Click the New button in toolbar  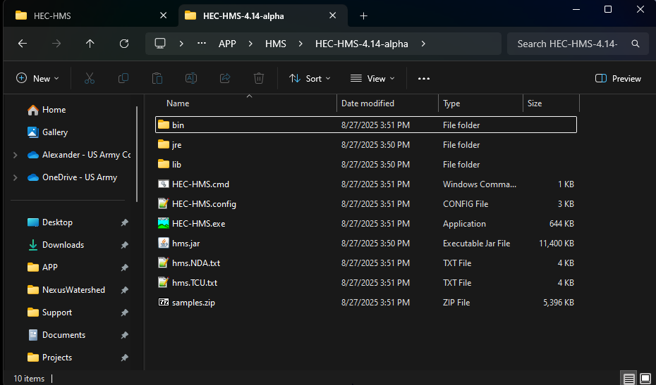point(38,78)
